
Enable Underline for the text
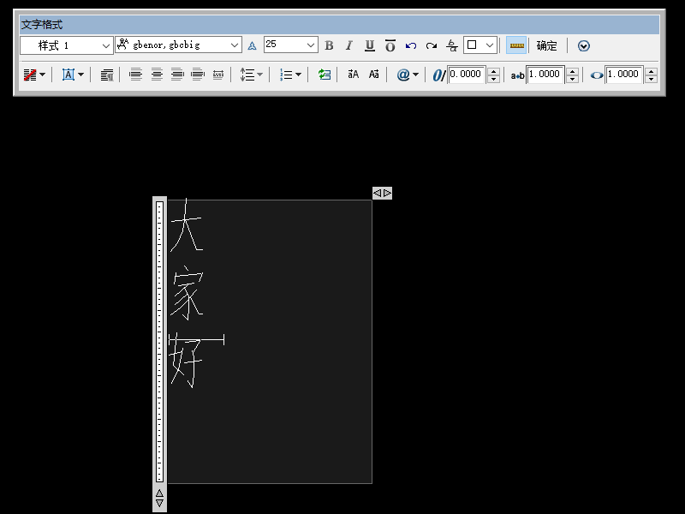coord(369,45)
